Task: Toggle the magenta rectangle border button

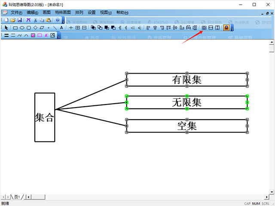Action: (40, 35)
